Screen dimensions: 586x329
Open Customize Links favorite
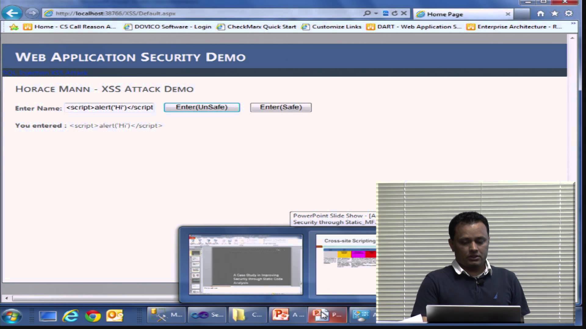point(331,27)
